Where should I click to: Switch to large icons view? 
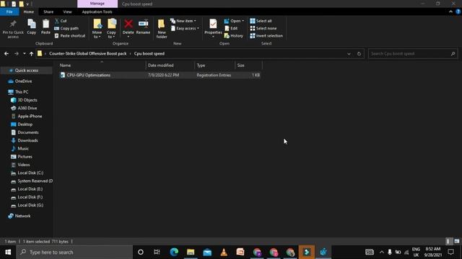click(457, 242)
